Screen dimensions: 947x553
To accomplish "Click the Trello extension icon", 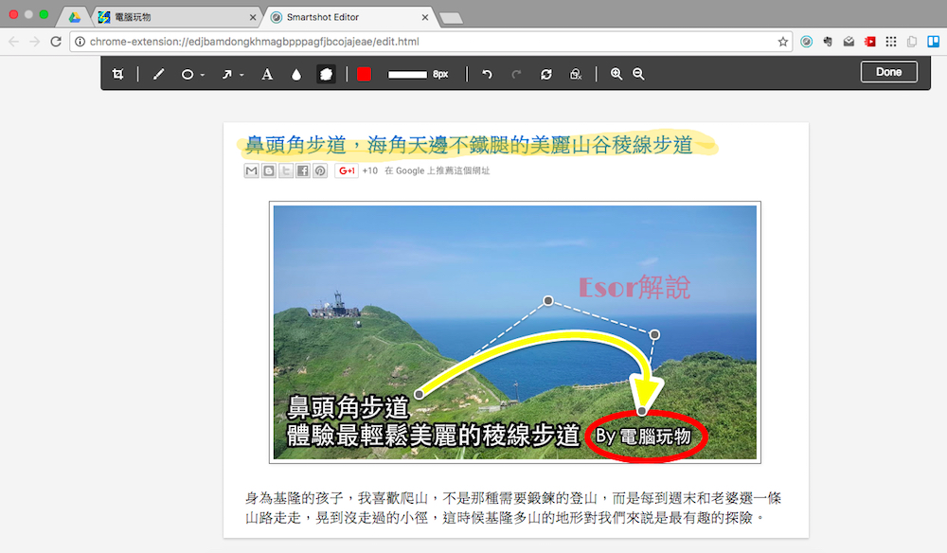I will (x=932, y=42).
